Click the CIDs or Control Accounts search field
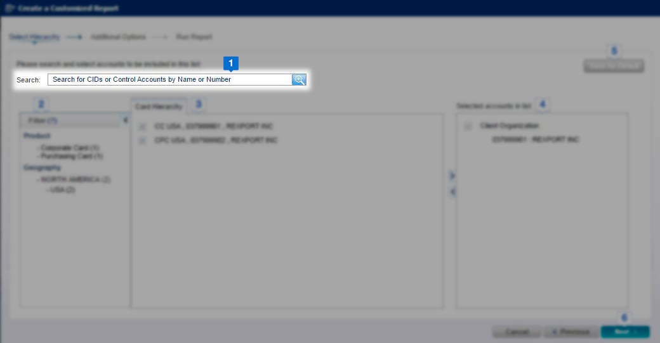Image resolution: width=660 pixels, height=343 pixels. pos(169,80)
